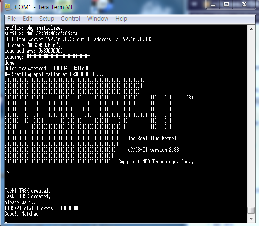Open the Help menu
The width and height of the screenshot is (259, 226).
click(x=121, y=19)
